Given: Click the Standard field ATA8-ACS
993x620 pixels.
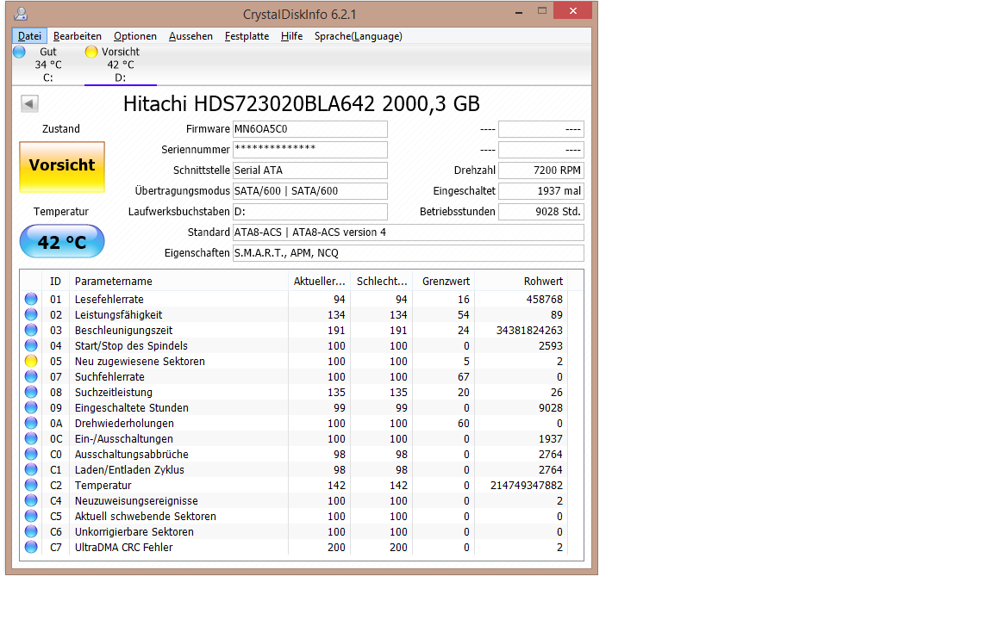Looking at the screenshot, I should [x=408, y=232].
